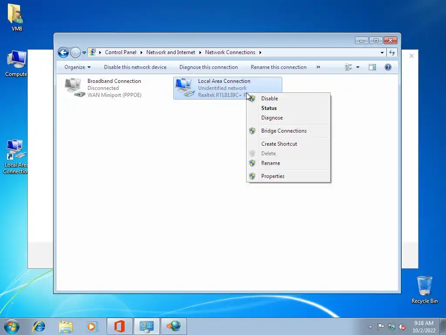Image resolution: width=446 pixels, height=335 pixels.
Task: Choose Create Shortcut from context menu
Action: point(288,144)
